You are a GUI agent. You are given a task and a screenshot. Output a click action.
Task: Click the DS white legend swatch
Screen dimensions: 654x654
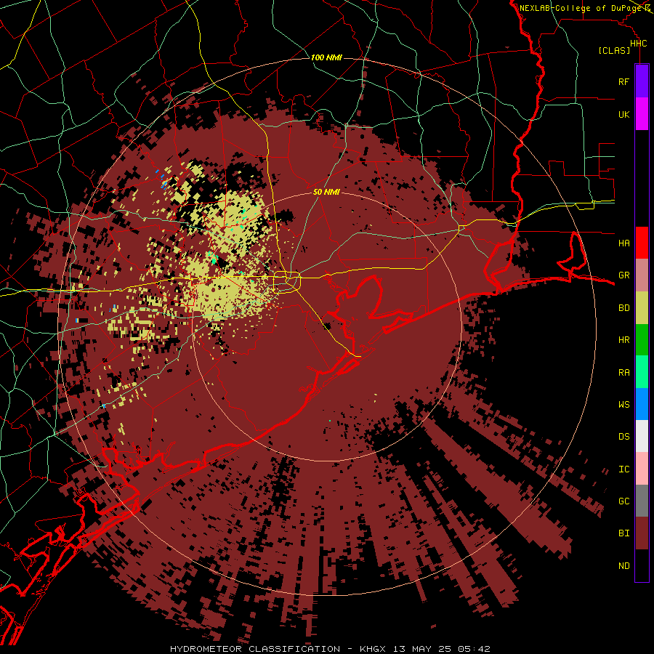642,436
